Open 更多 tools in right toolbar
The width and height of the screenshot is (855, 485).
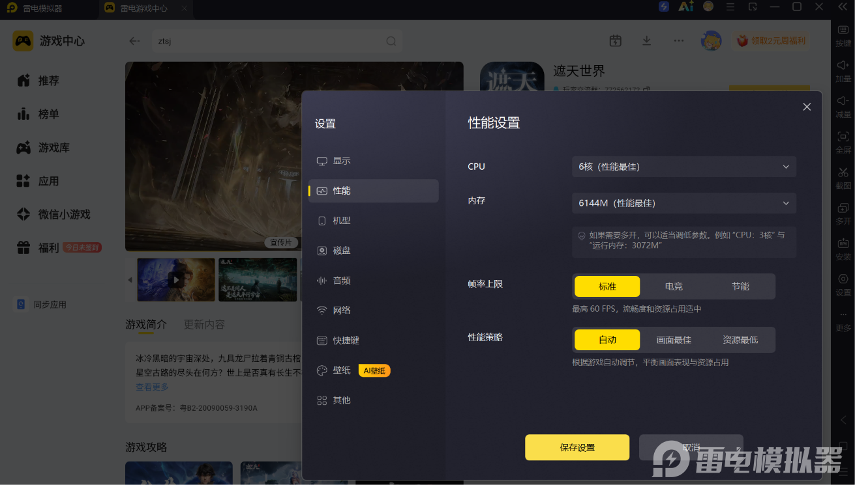[x=843, y=321]
